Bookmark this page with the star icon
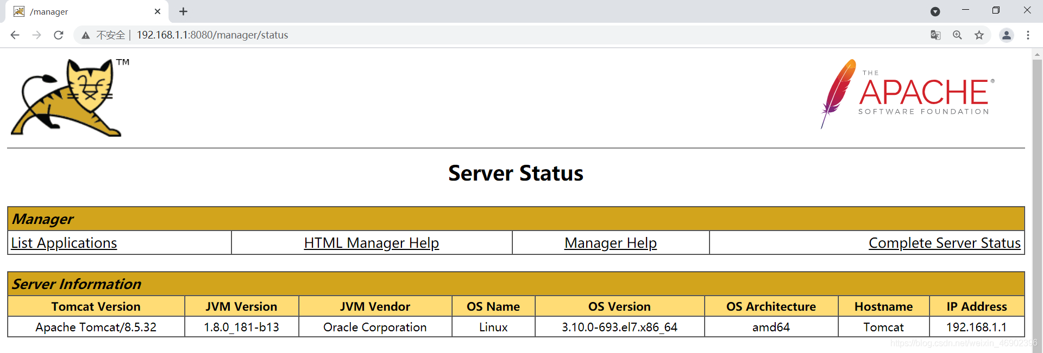This screenshot has width=1043, height=353. pyautogui.click(x=979, y=35)
